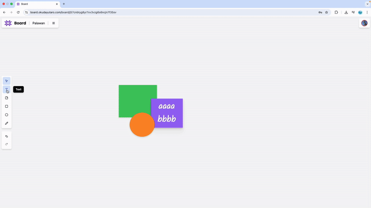Click the Board home link text
The width and height of the screenshot is (371, 208).
pos(20,23)
